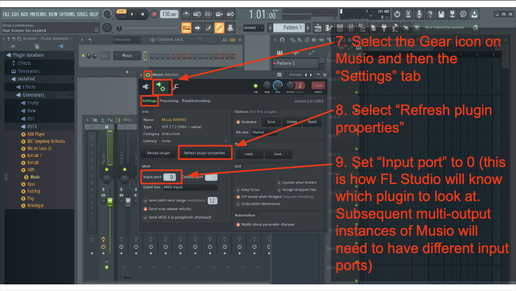516x291 pixels.
Task: Enable Send MOD X as polyphonic aftertouch
Action: 145,218
